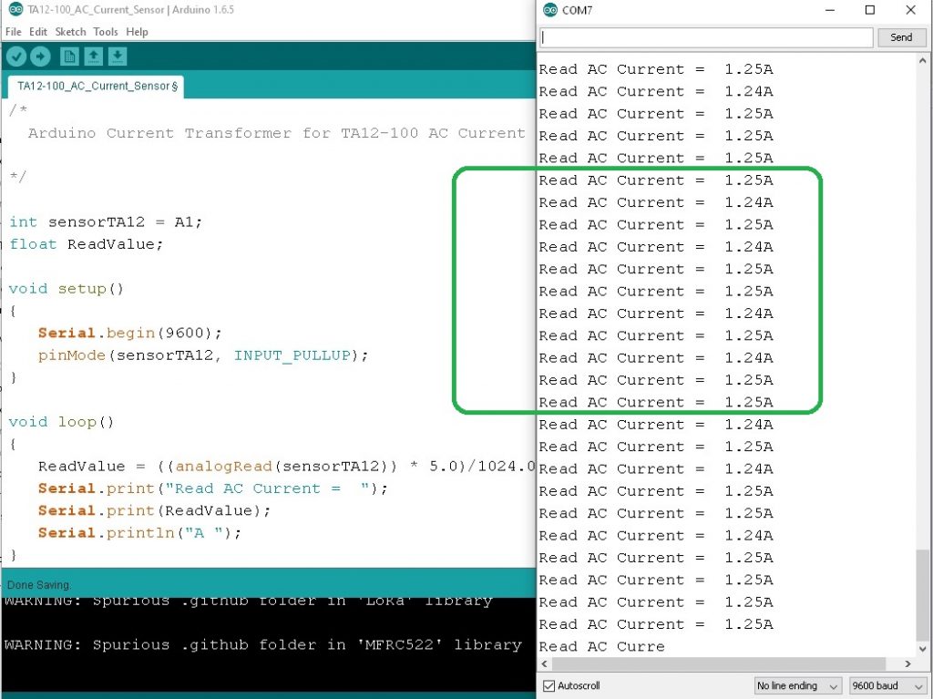
Task: Maximize the COM7 serial monitor window
Action: [x=870, y=10]
